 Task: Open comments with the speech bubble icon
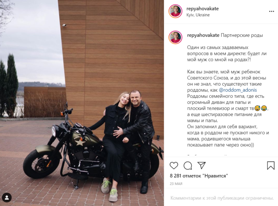click(188, 166)
